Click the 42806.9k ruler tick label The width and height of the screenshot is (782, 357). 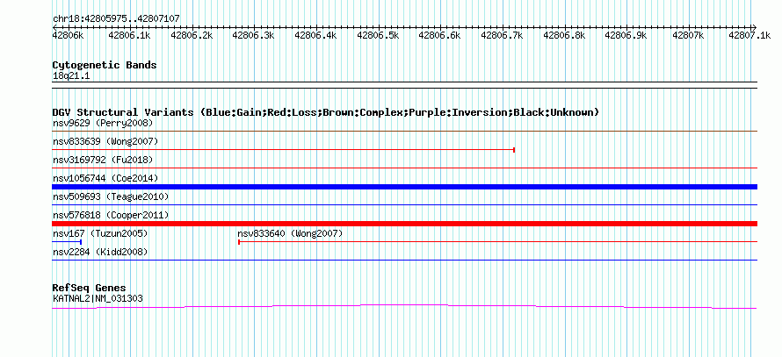tap(626, 35)
